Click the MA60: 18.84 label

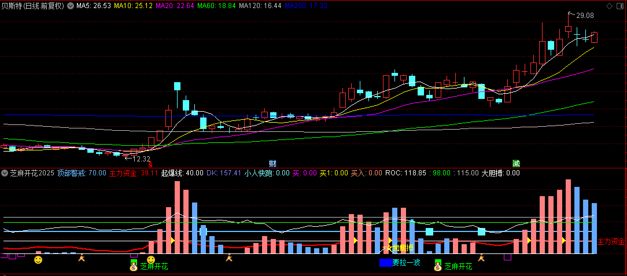coord(216,6)
